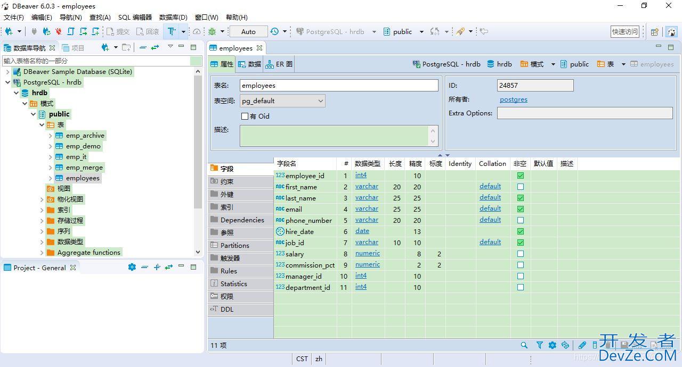Expand the 存储过程 folder
682x367 pixels.
coord(42,221)
